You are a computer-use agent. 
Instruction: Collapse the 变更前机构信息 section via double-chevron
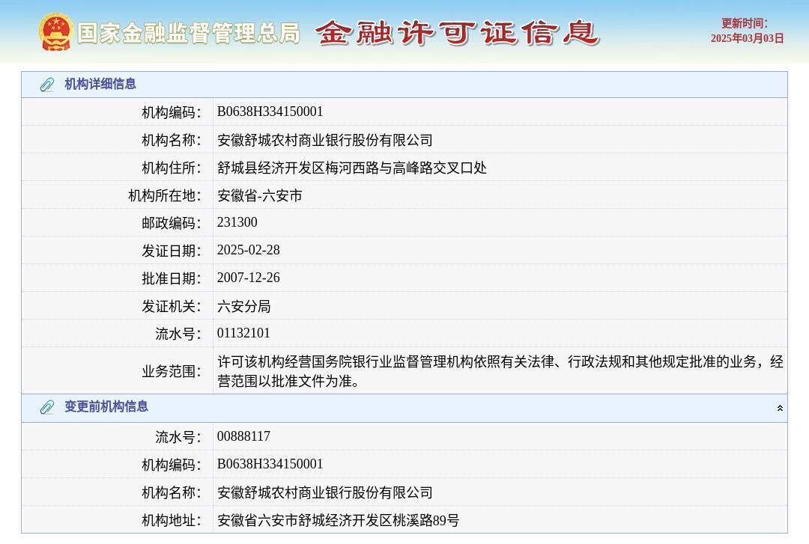[780, 408]
